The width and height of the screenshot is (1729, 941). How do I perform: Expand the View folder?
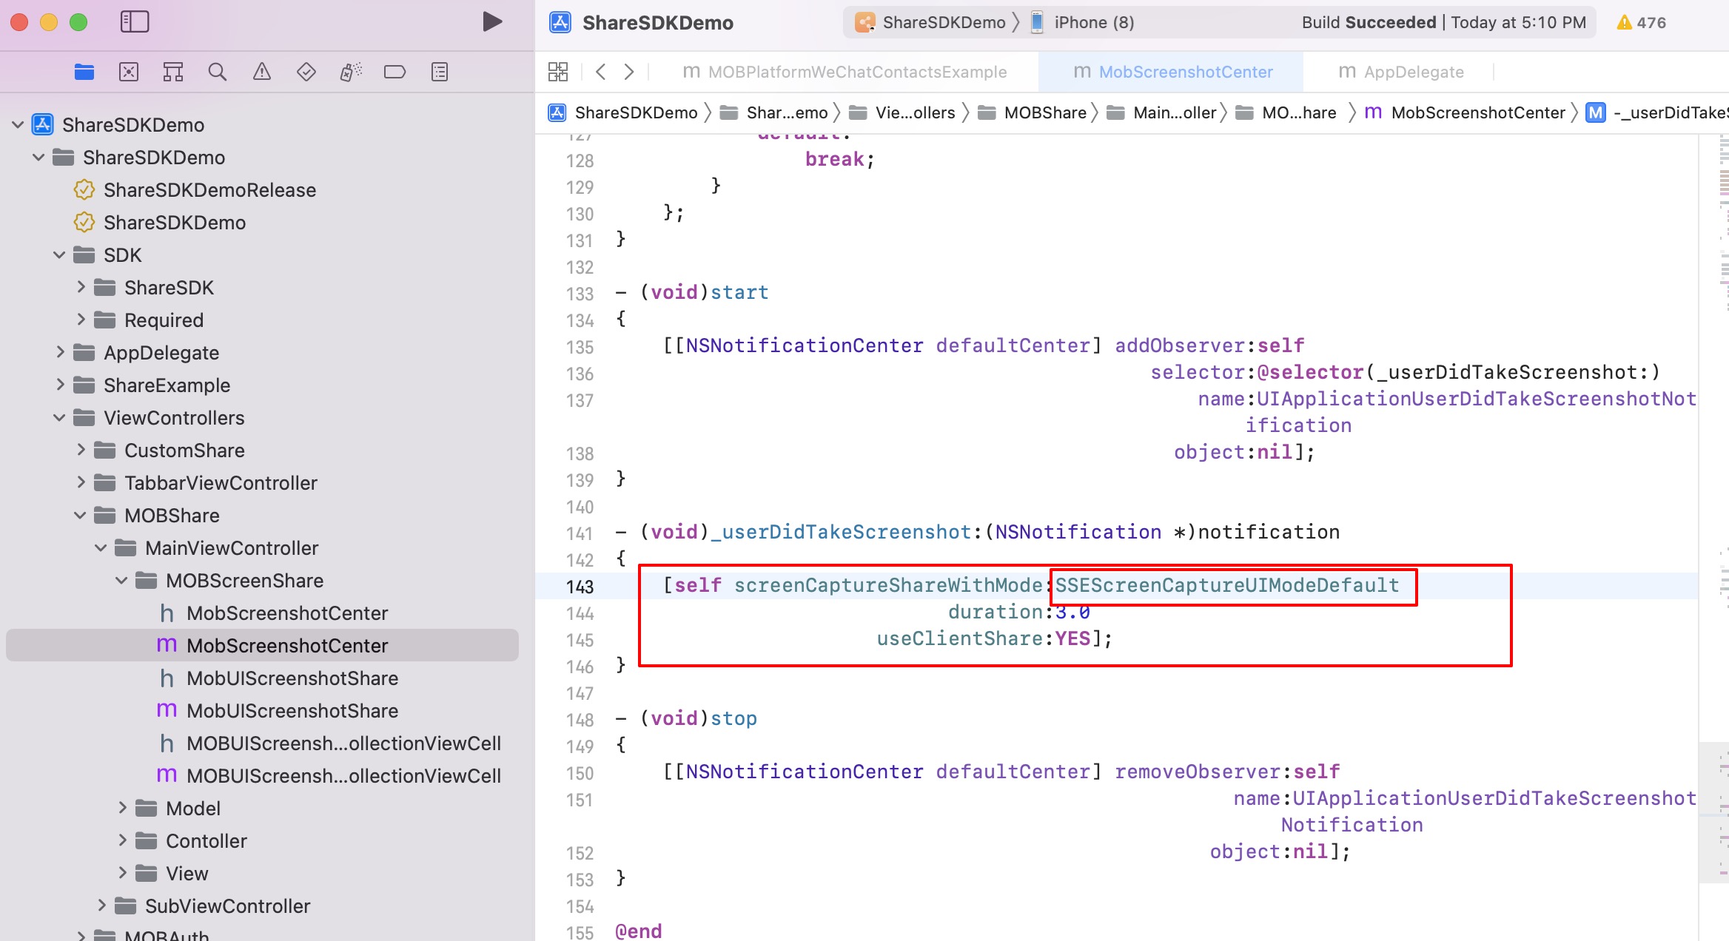pos(122,874)
